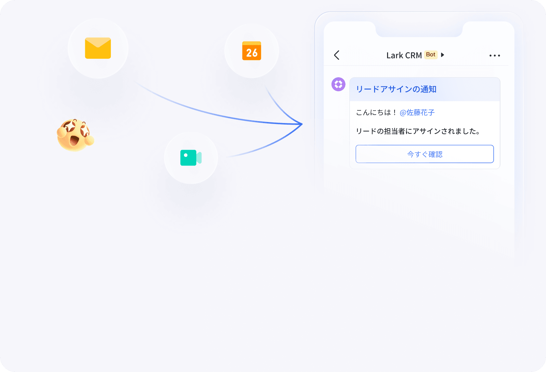Select the green video camera icon

click(191, 158)
